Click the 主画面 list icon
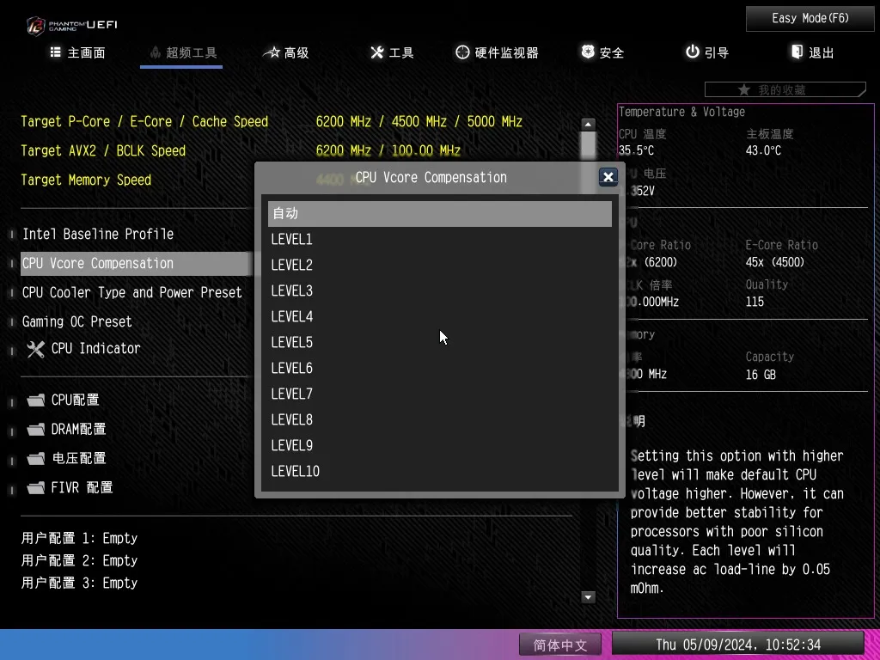This screenshot has width=880, height=660. pyautogui.click(x=56, y=52)
